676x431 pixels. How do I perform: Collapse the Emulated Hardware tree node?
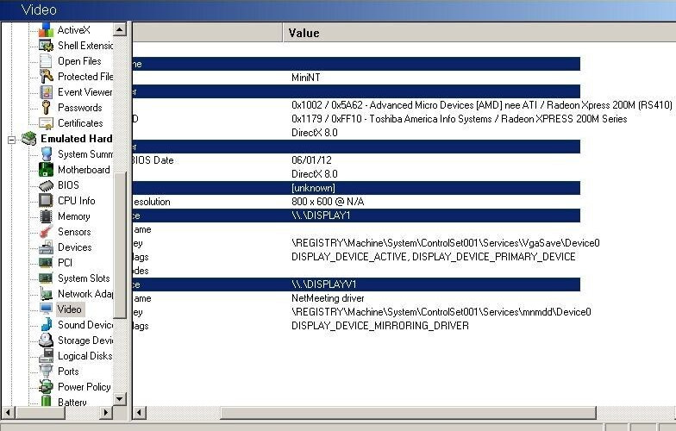click(12, 140)
